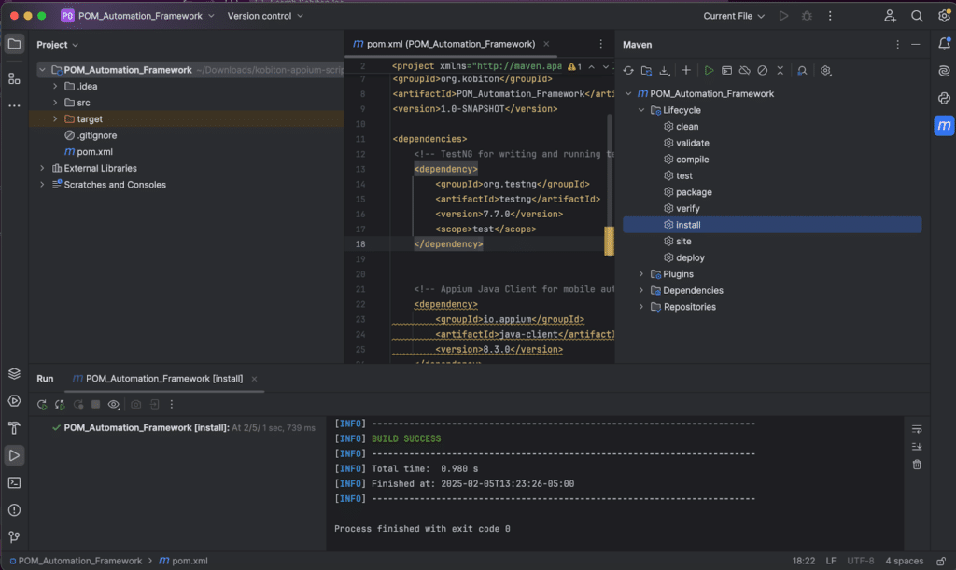This screenshot has height=570, width=956.
Task: Open the Current File run configuration dropdown
Action: point(733,16)
